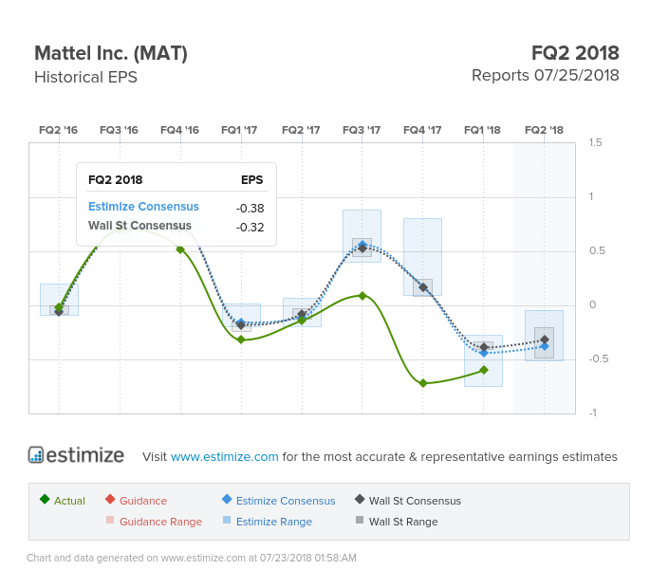The image size is (650, 588).
Task: Toggle the Estimize Range legend entry
Action: 268,522
